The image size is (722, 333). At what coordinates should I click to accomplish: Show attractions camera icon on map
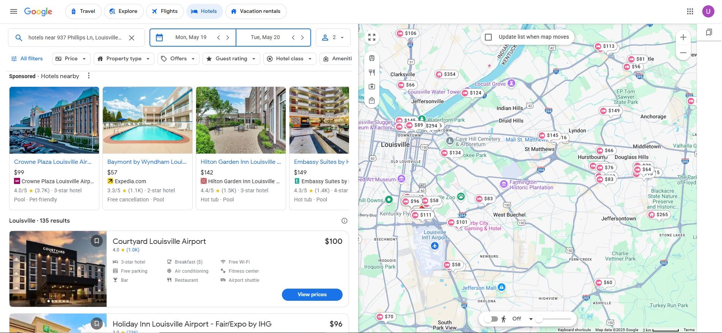point(372,86)
